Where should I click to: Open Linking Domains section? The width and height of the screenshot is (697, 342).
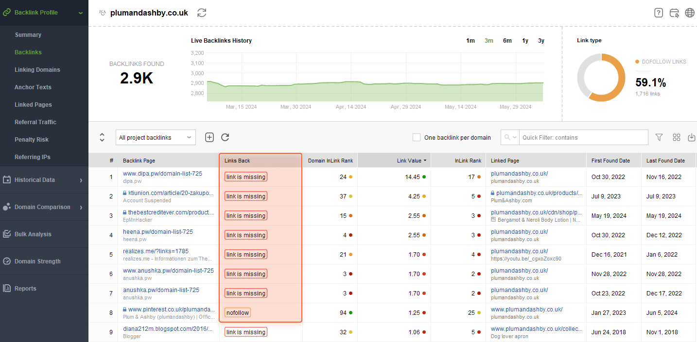pyautogui.click(x=37, y=70)
